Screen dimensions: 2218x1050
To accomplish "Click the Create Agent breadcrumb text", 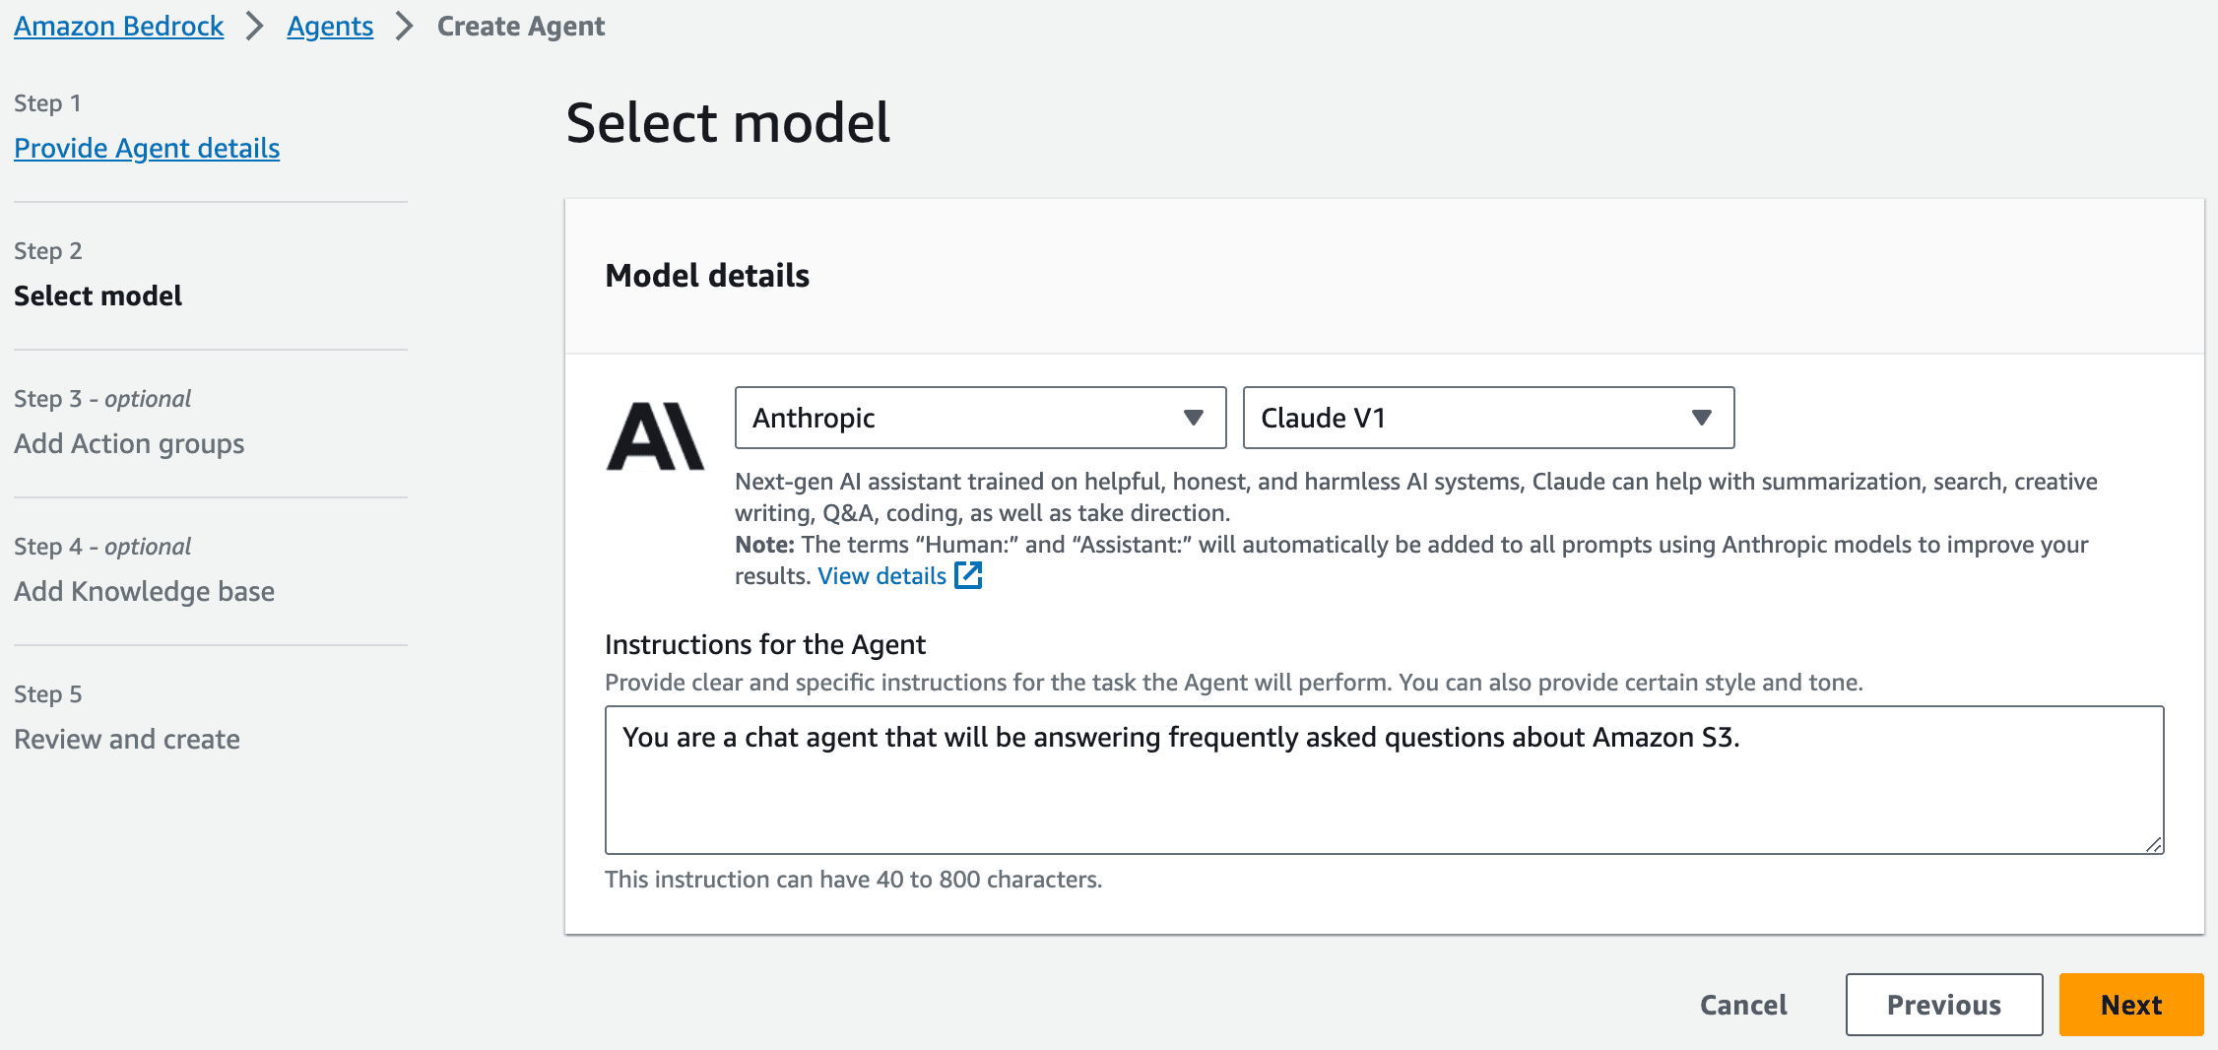I will 520,27.
